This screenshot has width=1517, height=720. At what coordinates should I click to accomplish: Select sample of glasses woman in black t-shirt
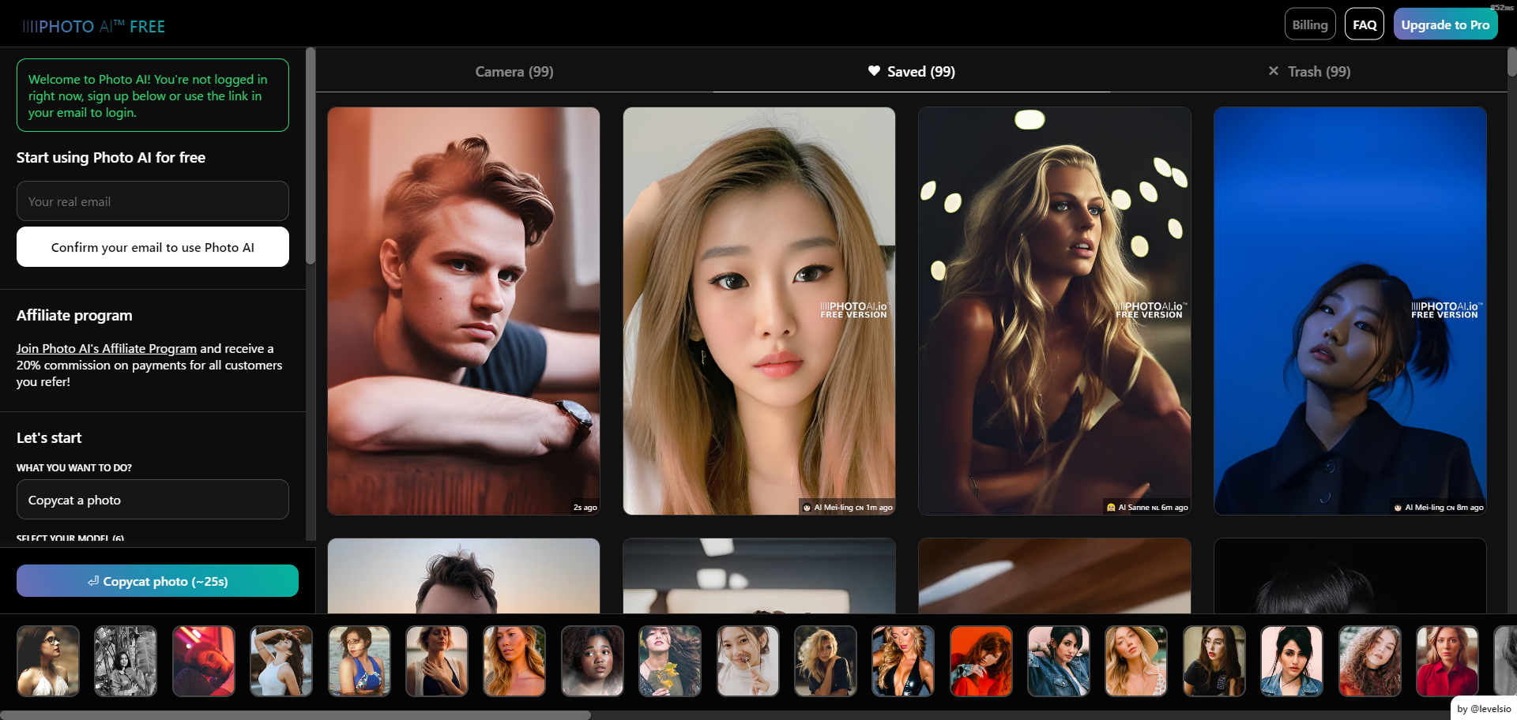pos(1214,661)
